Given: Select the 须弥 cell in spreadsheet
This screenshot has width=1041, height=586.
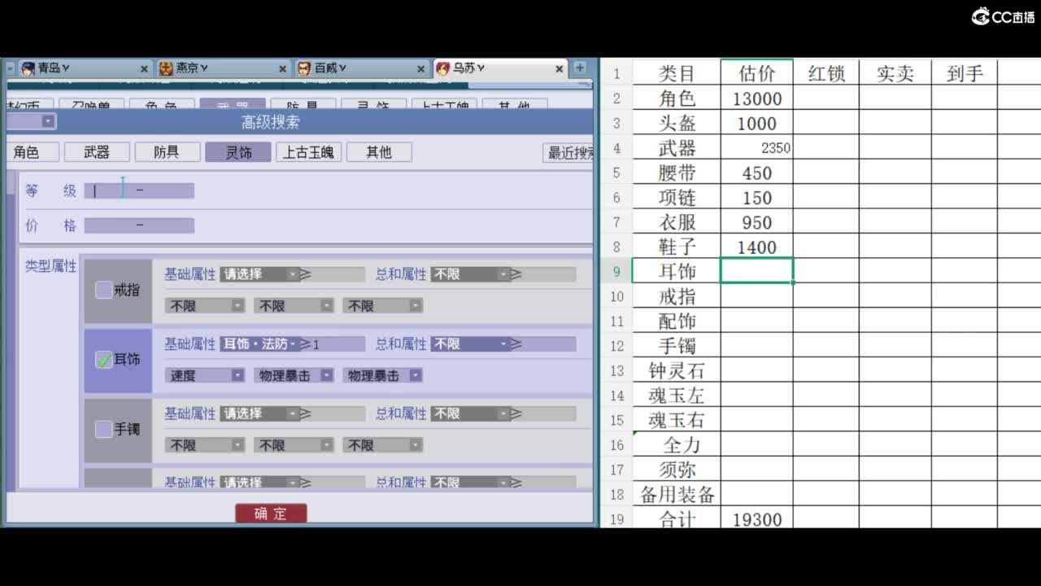Looking at the screenshot, I should [677, 470].
